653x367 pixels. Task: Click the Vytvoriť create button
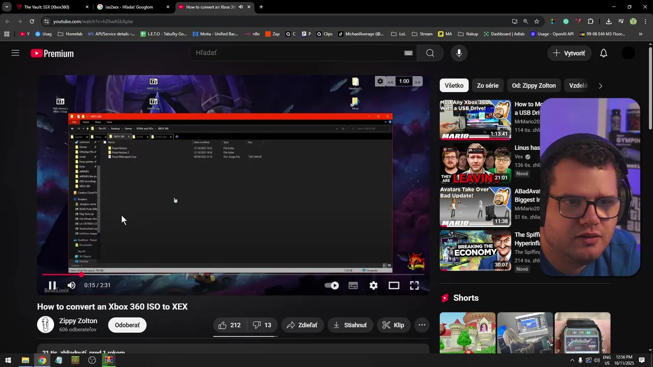569,53
